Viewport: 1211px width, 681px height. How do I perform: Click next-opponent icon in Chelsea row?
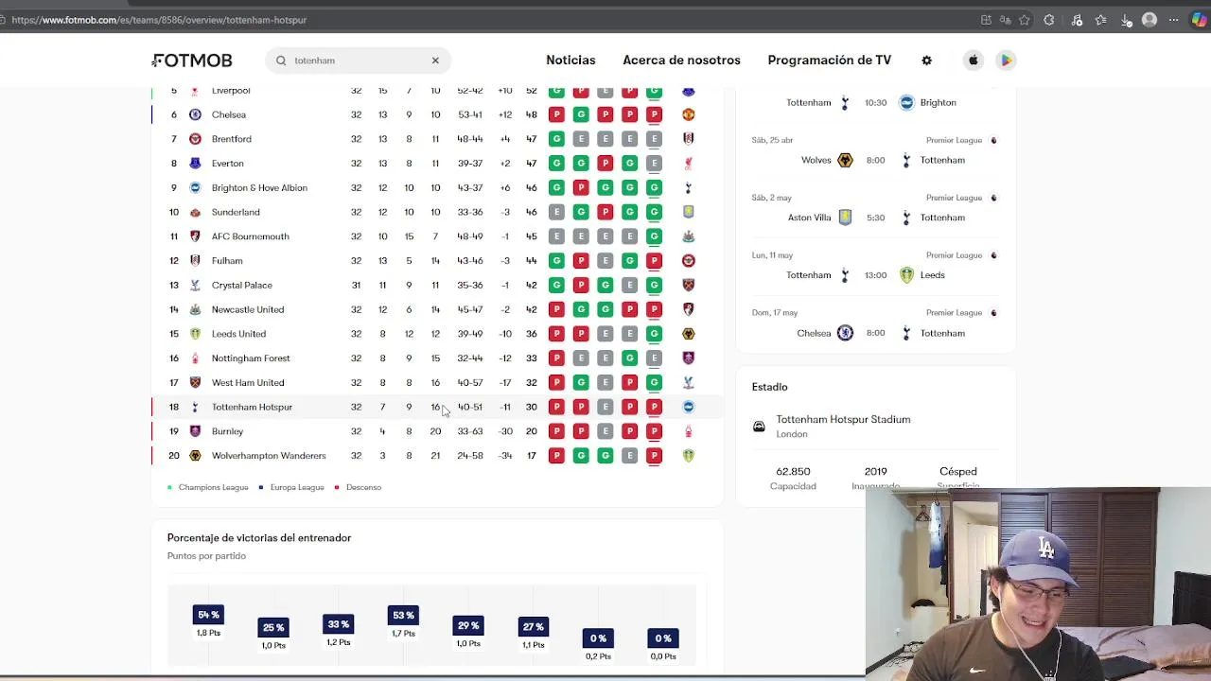[688, 114]
